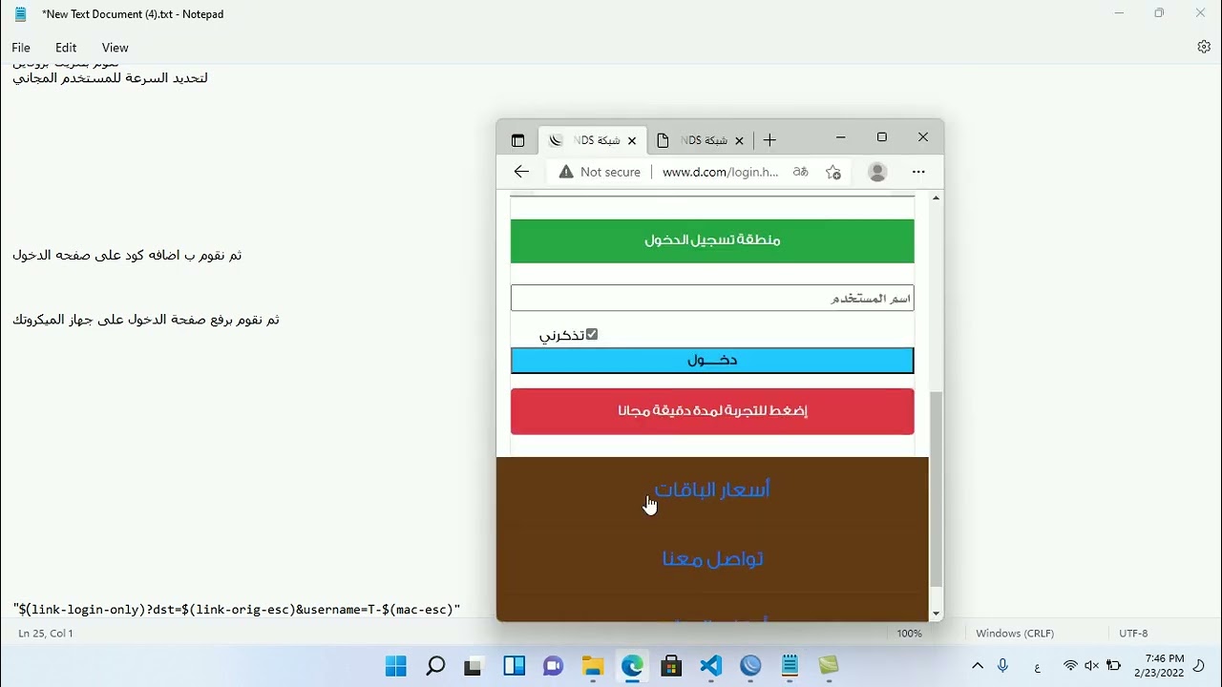
Task: Select the first NDS tab with MikroTik icon
Action: 593,140
